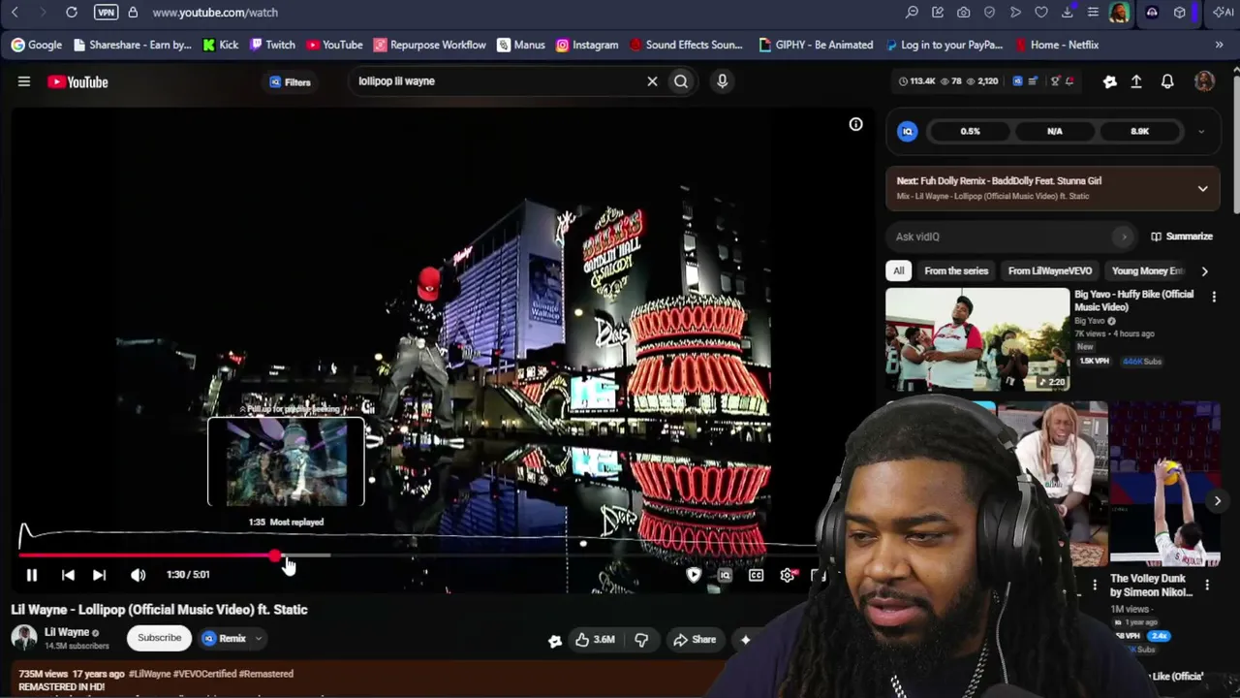
Task: Advance the shorts shelf with right arrow
Action: point(1218,500)
